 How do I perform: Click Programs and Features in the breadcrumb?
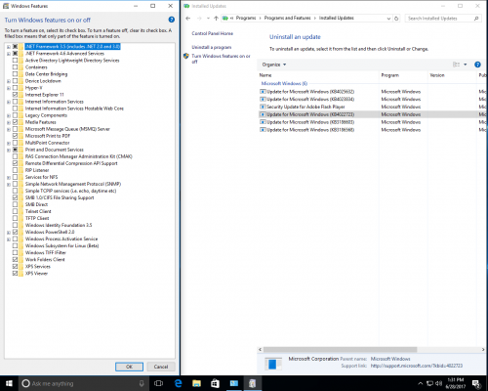[x=287, y=18]
